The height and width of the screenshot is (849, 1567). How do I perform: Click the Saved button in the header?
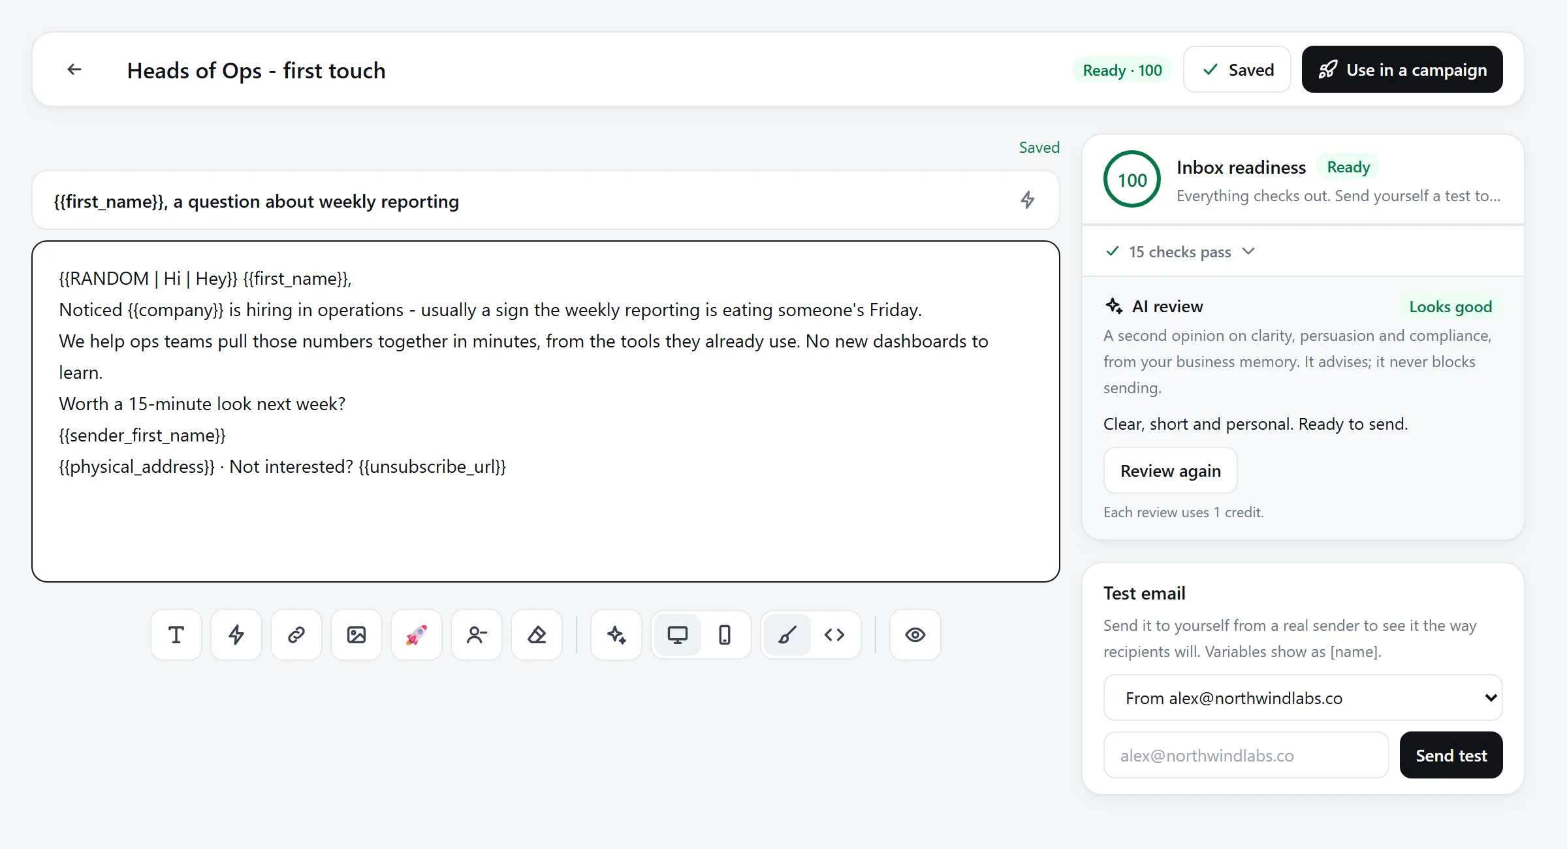coord(1237,69)
